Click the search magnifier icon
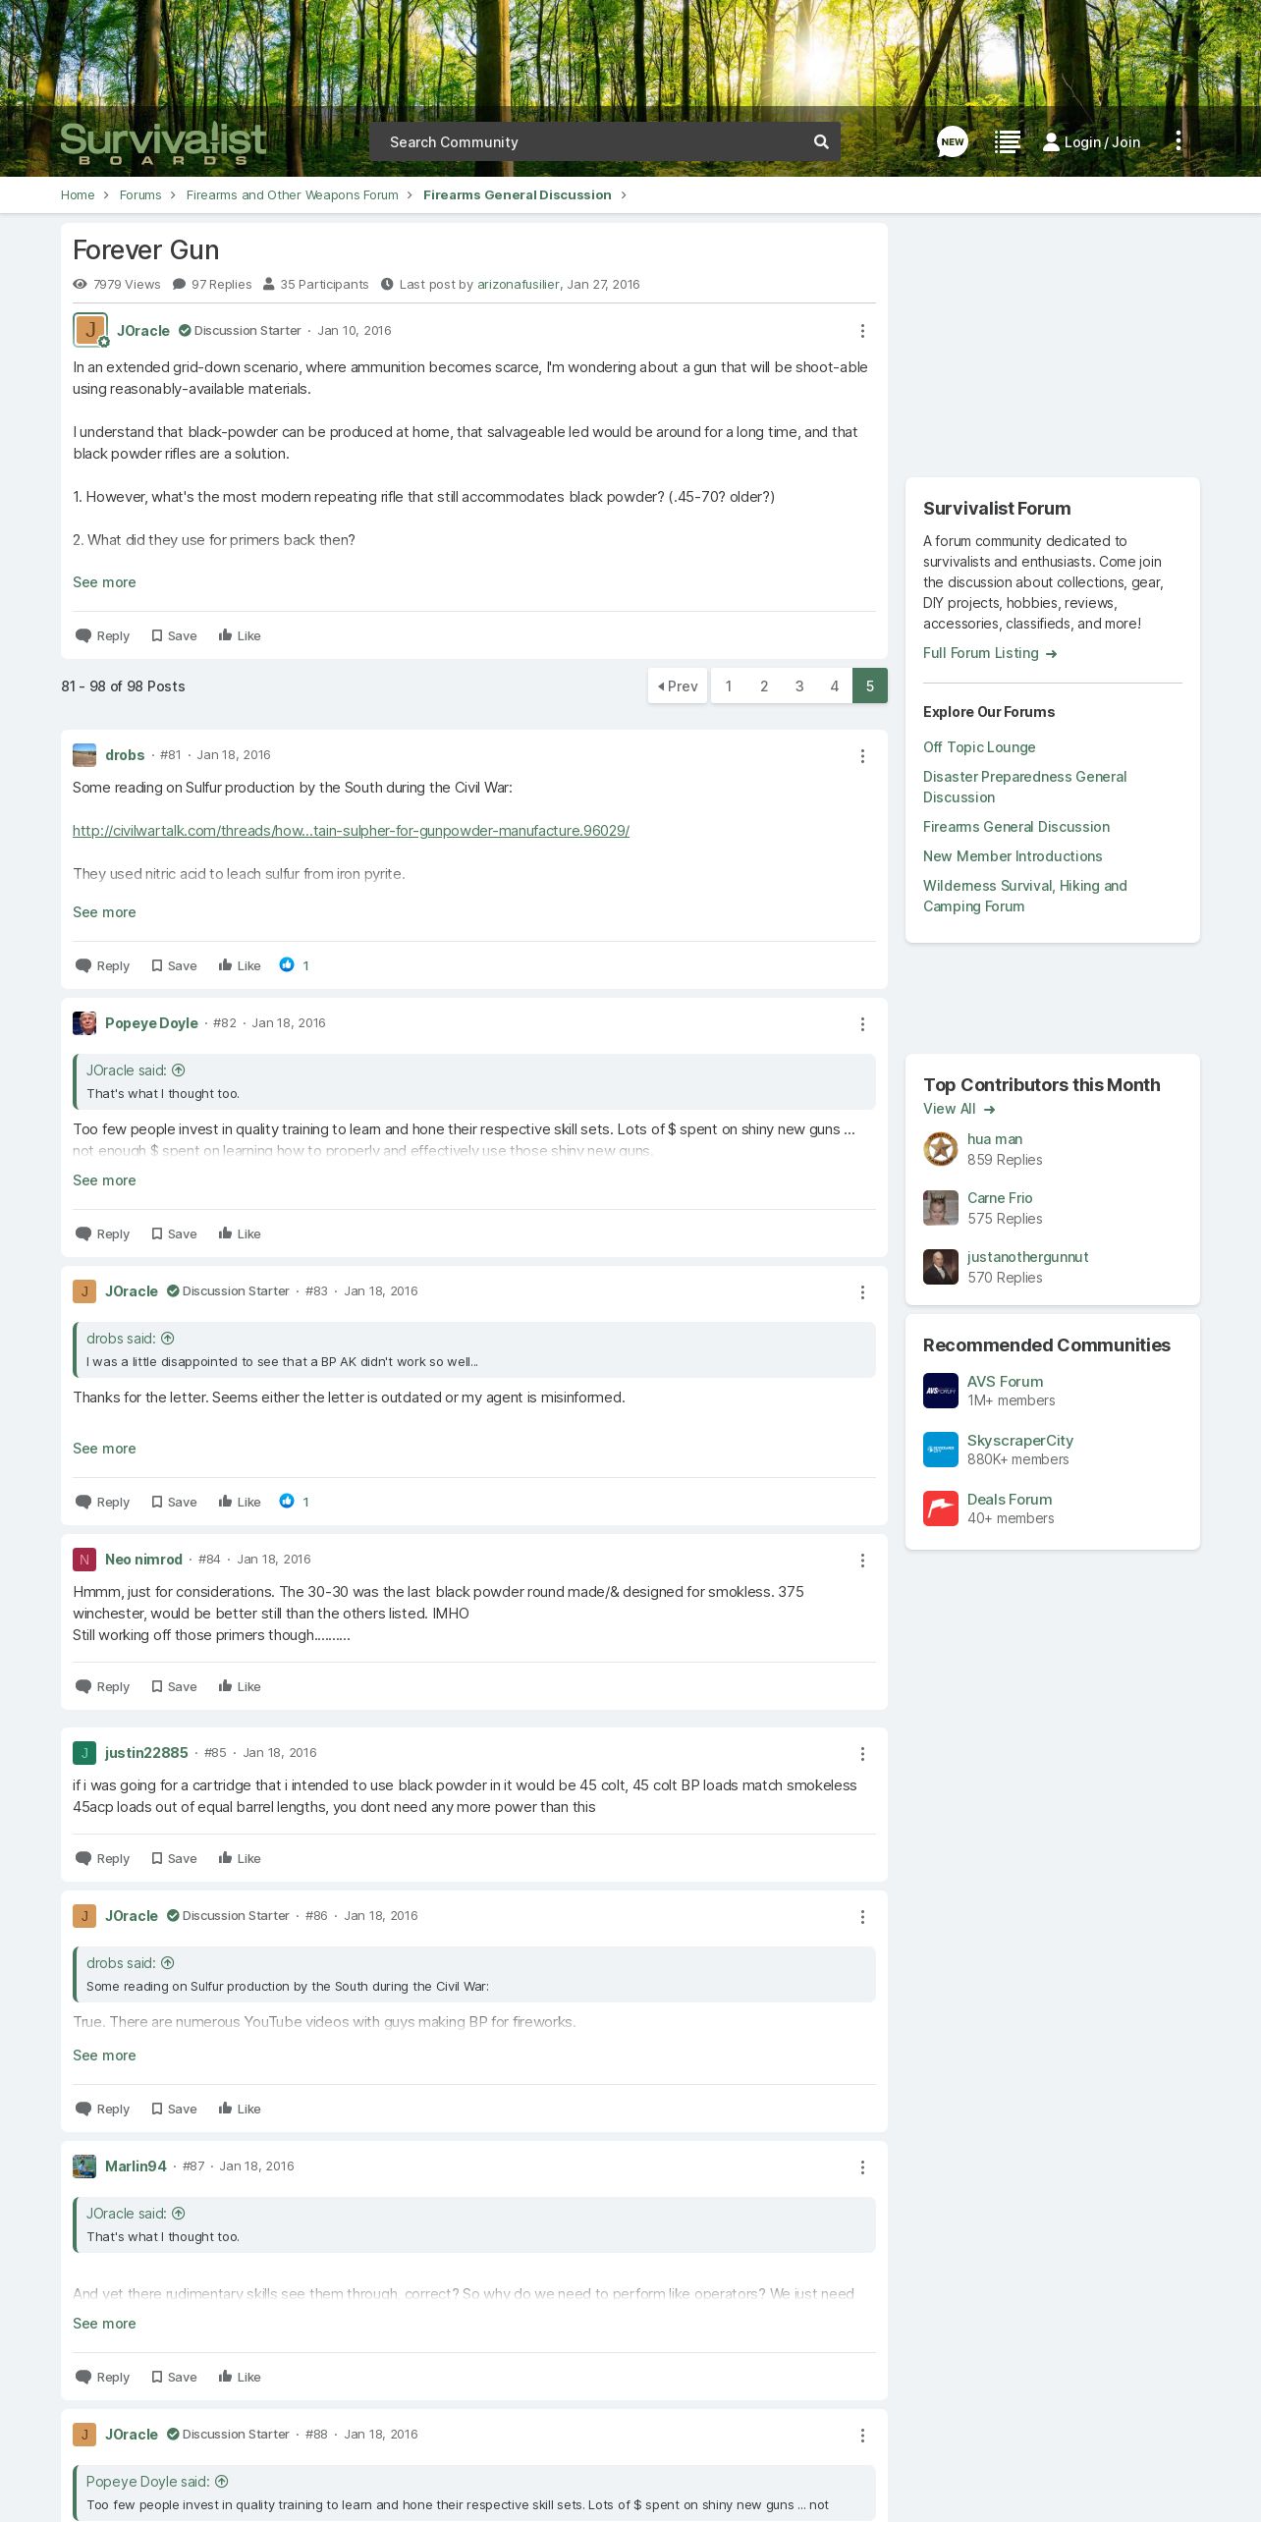The height and width of the screenshot is (2522, 1261). [821, 142]
